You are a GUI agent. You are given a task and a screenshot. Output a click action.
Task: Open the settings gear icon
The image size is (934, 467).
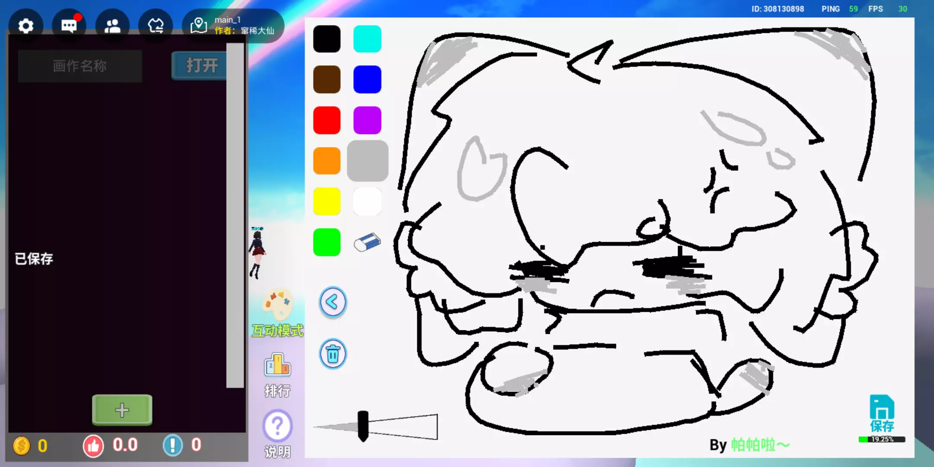tap(26, 26)
